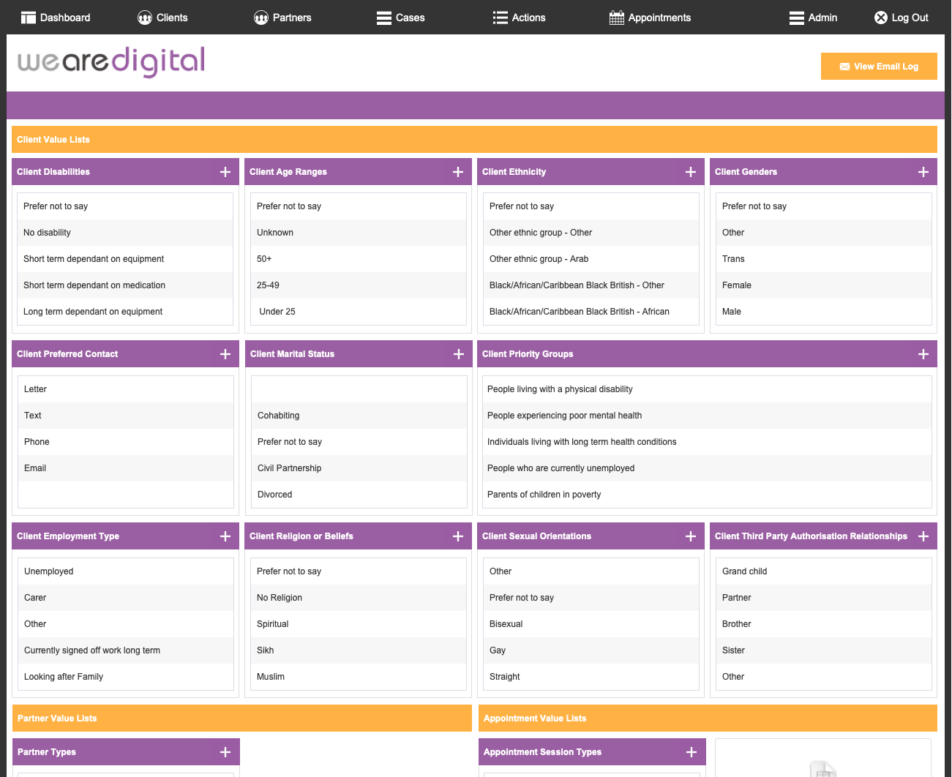Select 'Short term dependant on medication' entry
This screenshot has width=952, height=777.
[124, 285]
